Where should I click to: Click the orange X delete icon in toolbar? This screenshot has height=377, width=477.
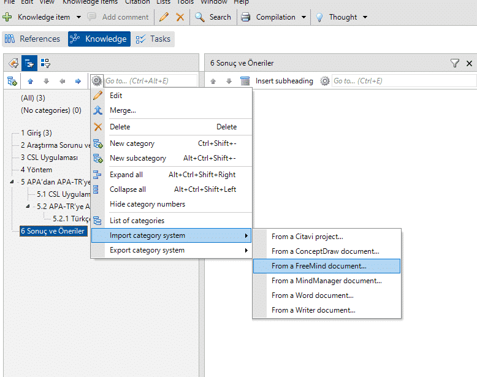coord(180,17)
